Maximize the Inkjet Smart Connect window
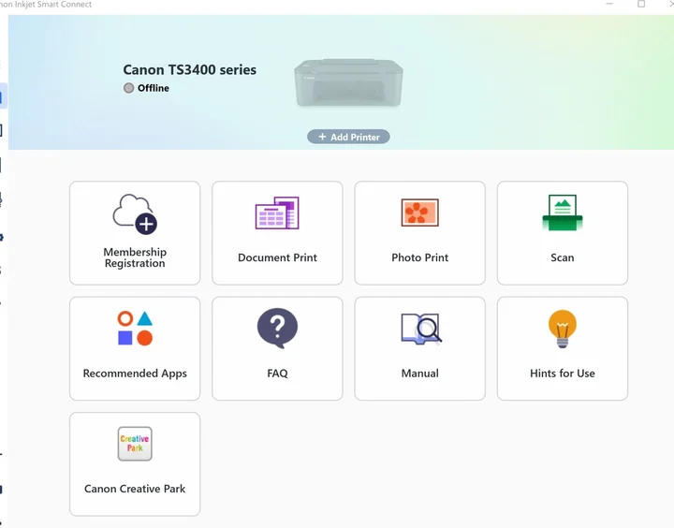Screen dimensions: 674x528 click(641, 5)
